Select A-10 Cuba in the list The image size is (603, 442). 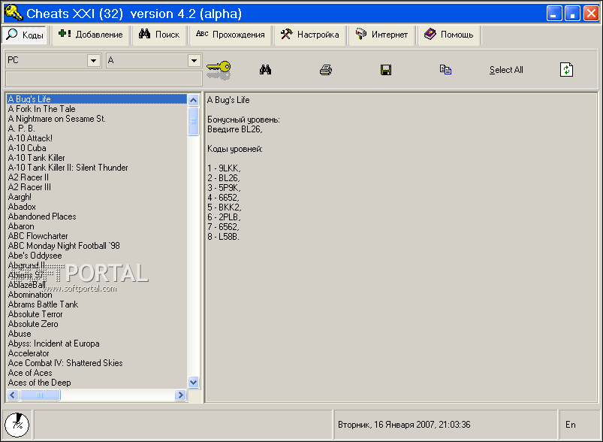click(x=97, y=148)
